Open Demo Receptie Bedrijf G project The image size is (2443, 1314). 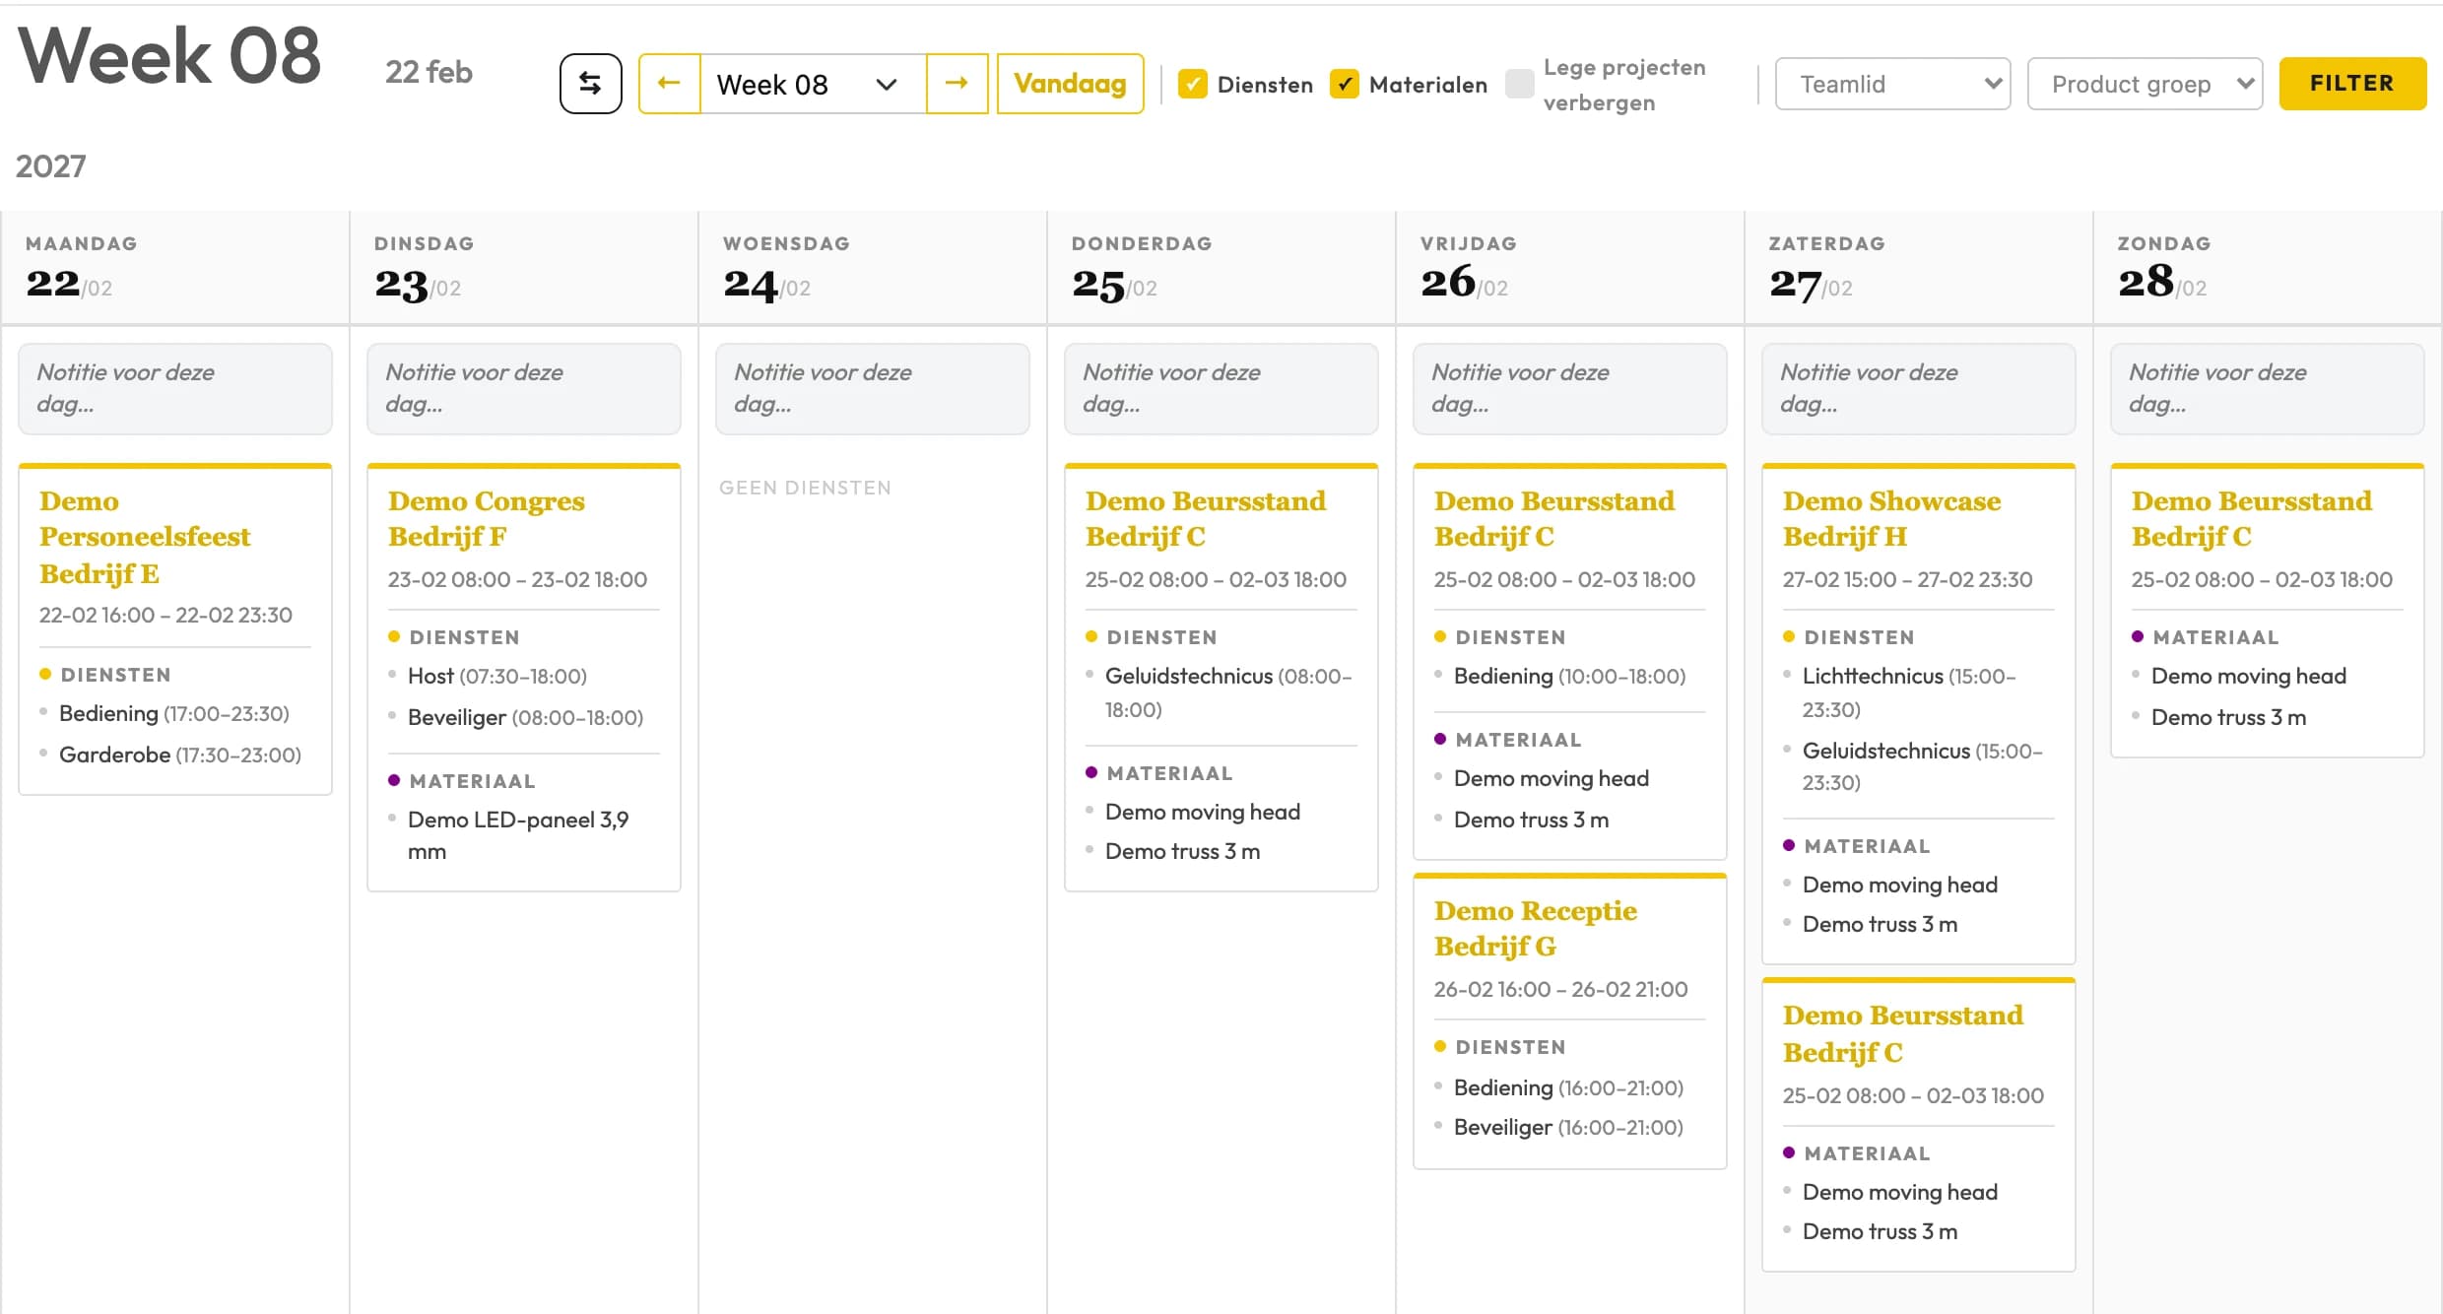coord(1536,928)
